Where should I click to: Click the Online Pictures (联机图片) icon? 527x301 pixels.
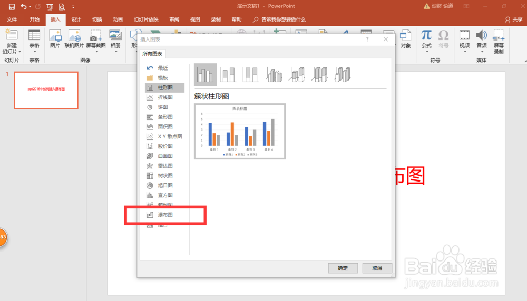tap(74, 36)
